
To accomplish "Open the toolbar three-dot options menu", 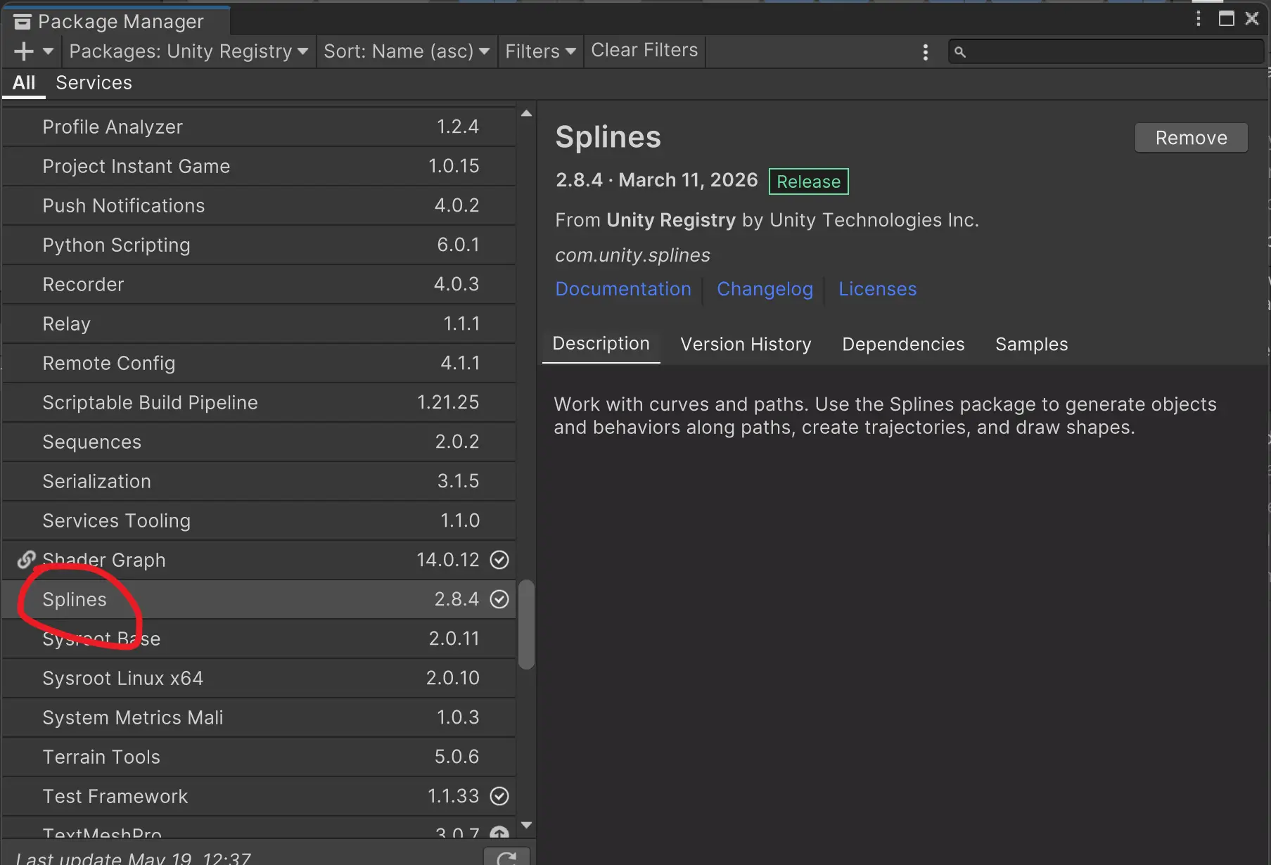I will (926, 52).
